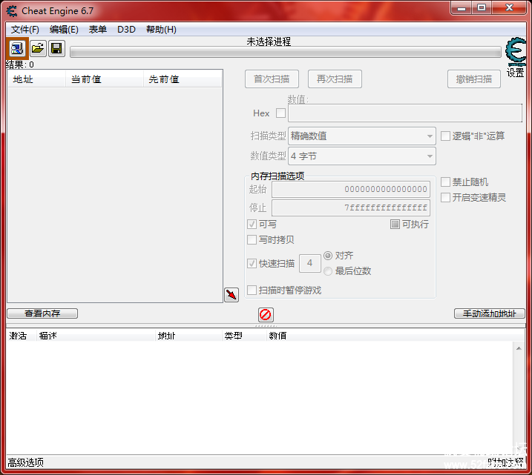Image resolution: width=532 pixels, height=475 pixels.
Task: Click the open file folder icon
Action: click(38, 48)
